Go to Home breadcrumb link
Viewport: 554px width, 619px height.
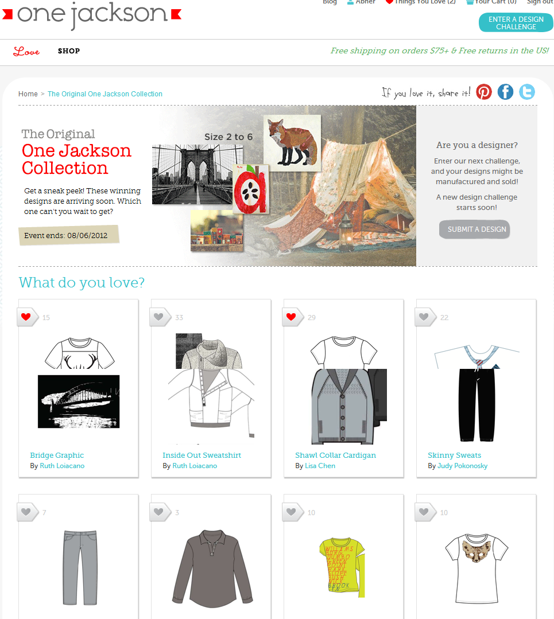[28, 94]
